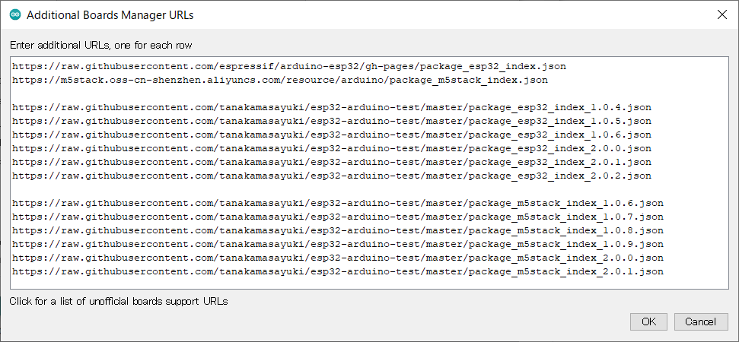Close the Additional Boards Manager URLs dialog
The width and height of the screenshot is (739, 342).
coord(721,14)
